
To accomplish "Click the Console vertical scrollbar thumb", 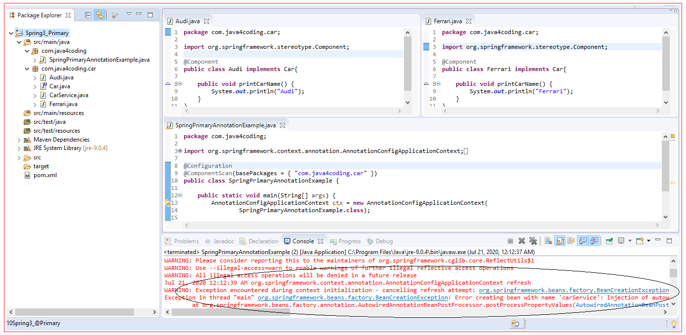I will pyautogui.click(x=673, y=273).
